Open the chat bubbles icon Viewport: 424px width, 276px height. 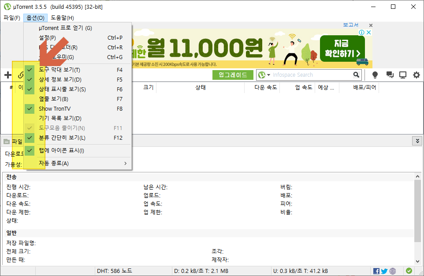(390, 75)
